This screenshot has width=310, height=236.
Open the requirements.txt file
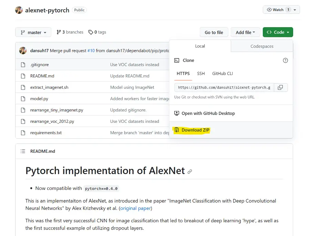(x=46, y=133)
